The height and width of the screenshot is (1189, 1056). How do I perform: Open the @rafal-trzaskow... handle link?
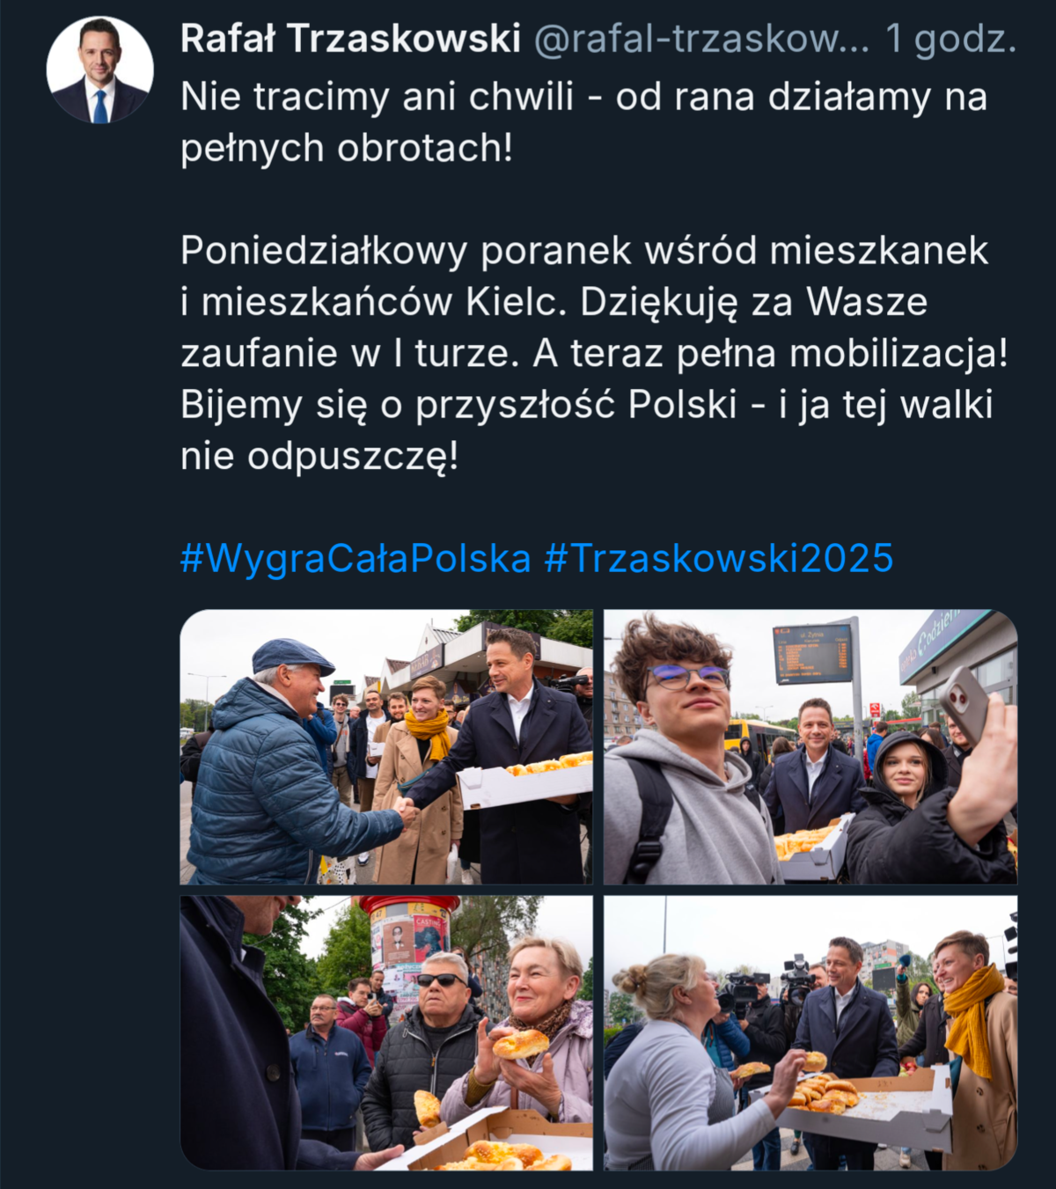coord(702,39)
